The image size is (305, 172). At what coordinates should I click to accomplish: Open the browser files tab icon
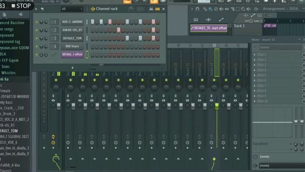point(4,14)
